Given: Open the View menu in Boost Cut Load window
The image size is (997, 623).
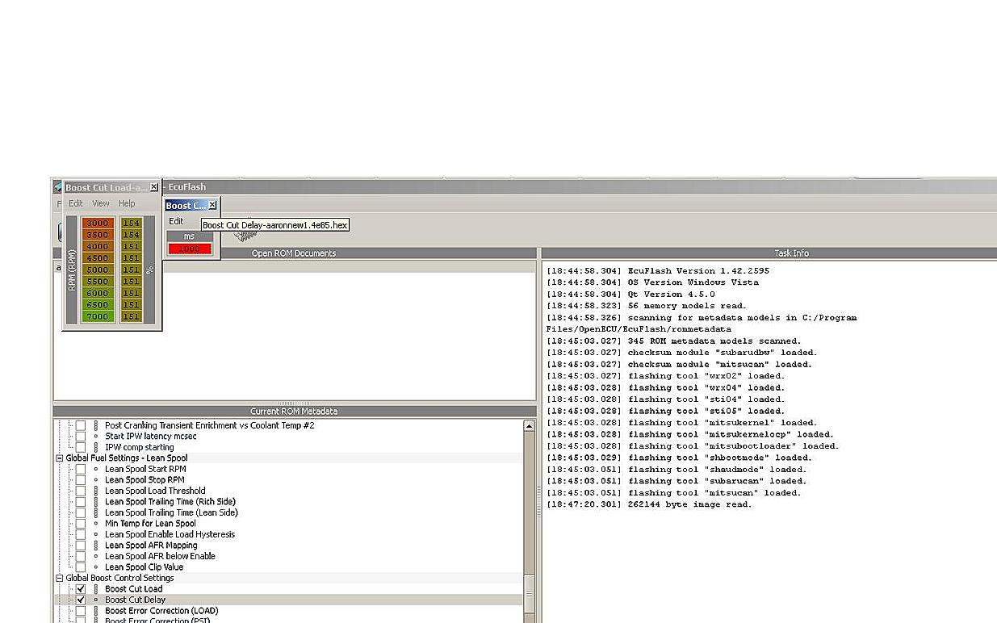Looking at the screenshot, I should tap(101, 203).
